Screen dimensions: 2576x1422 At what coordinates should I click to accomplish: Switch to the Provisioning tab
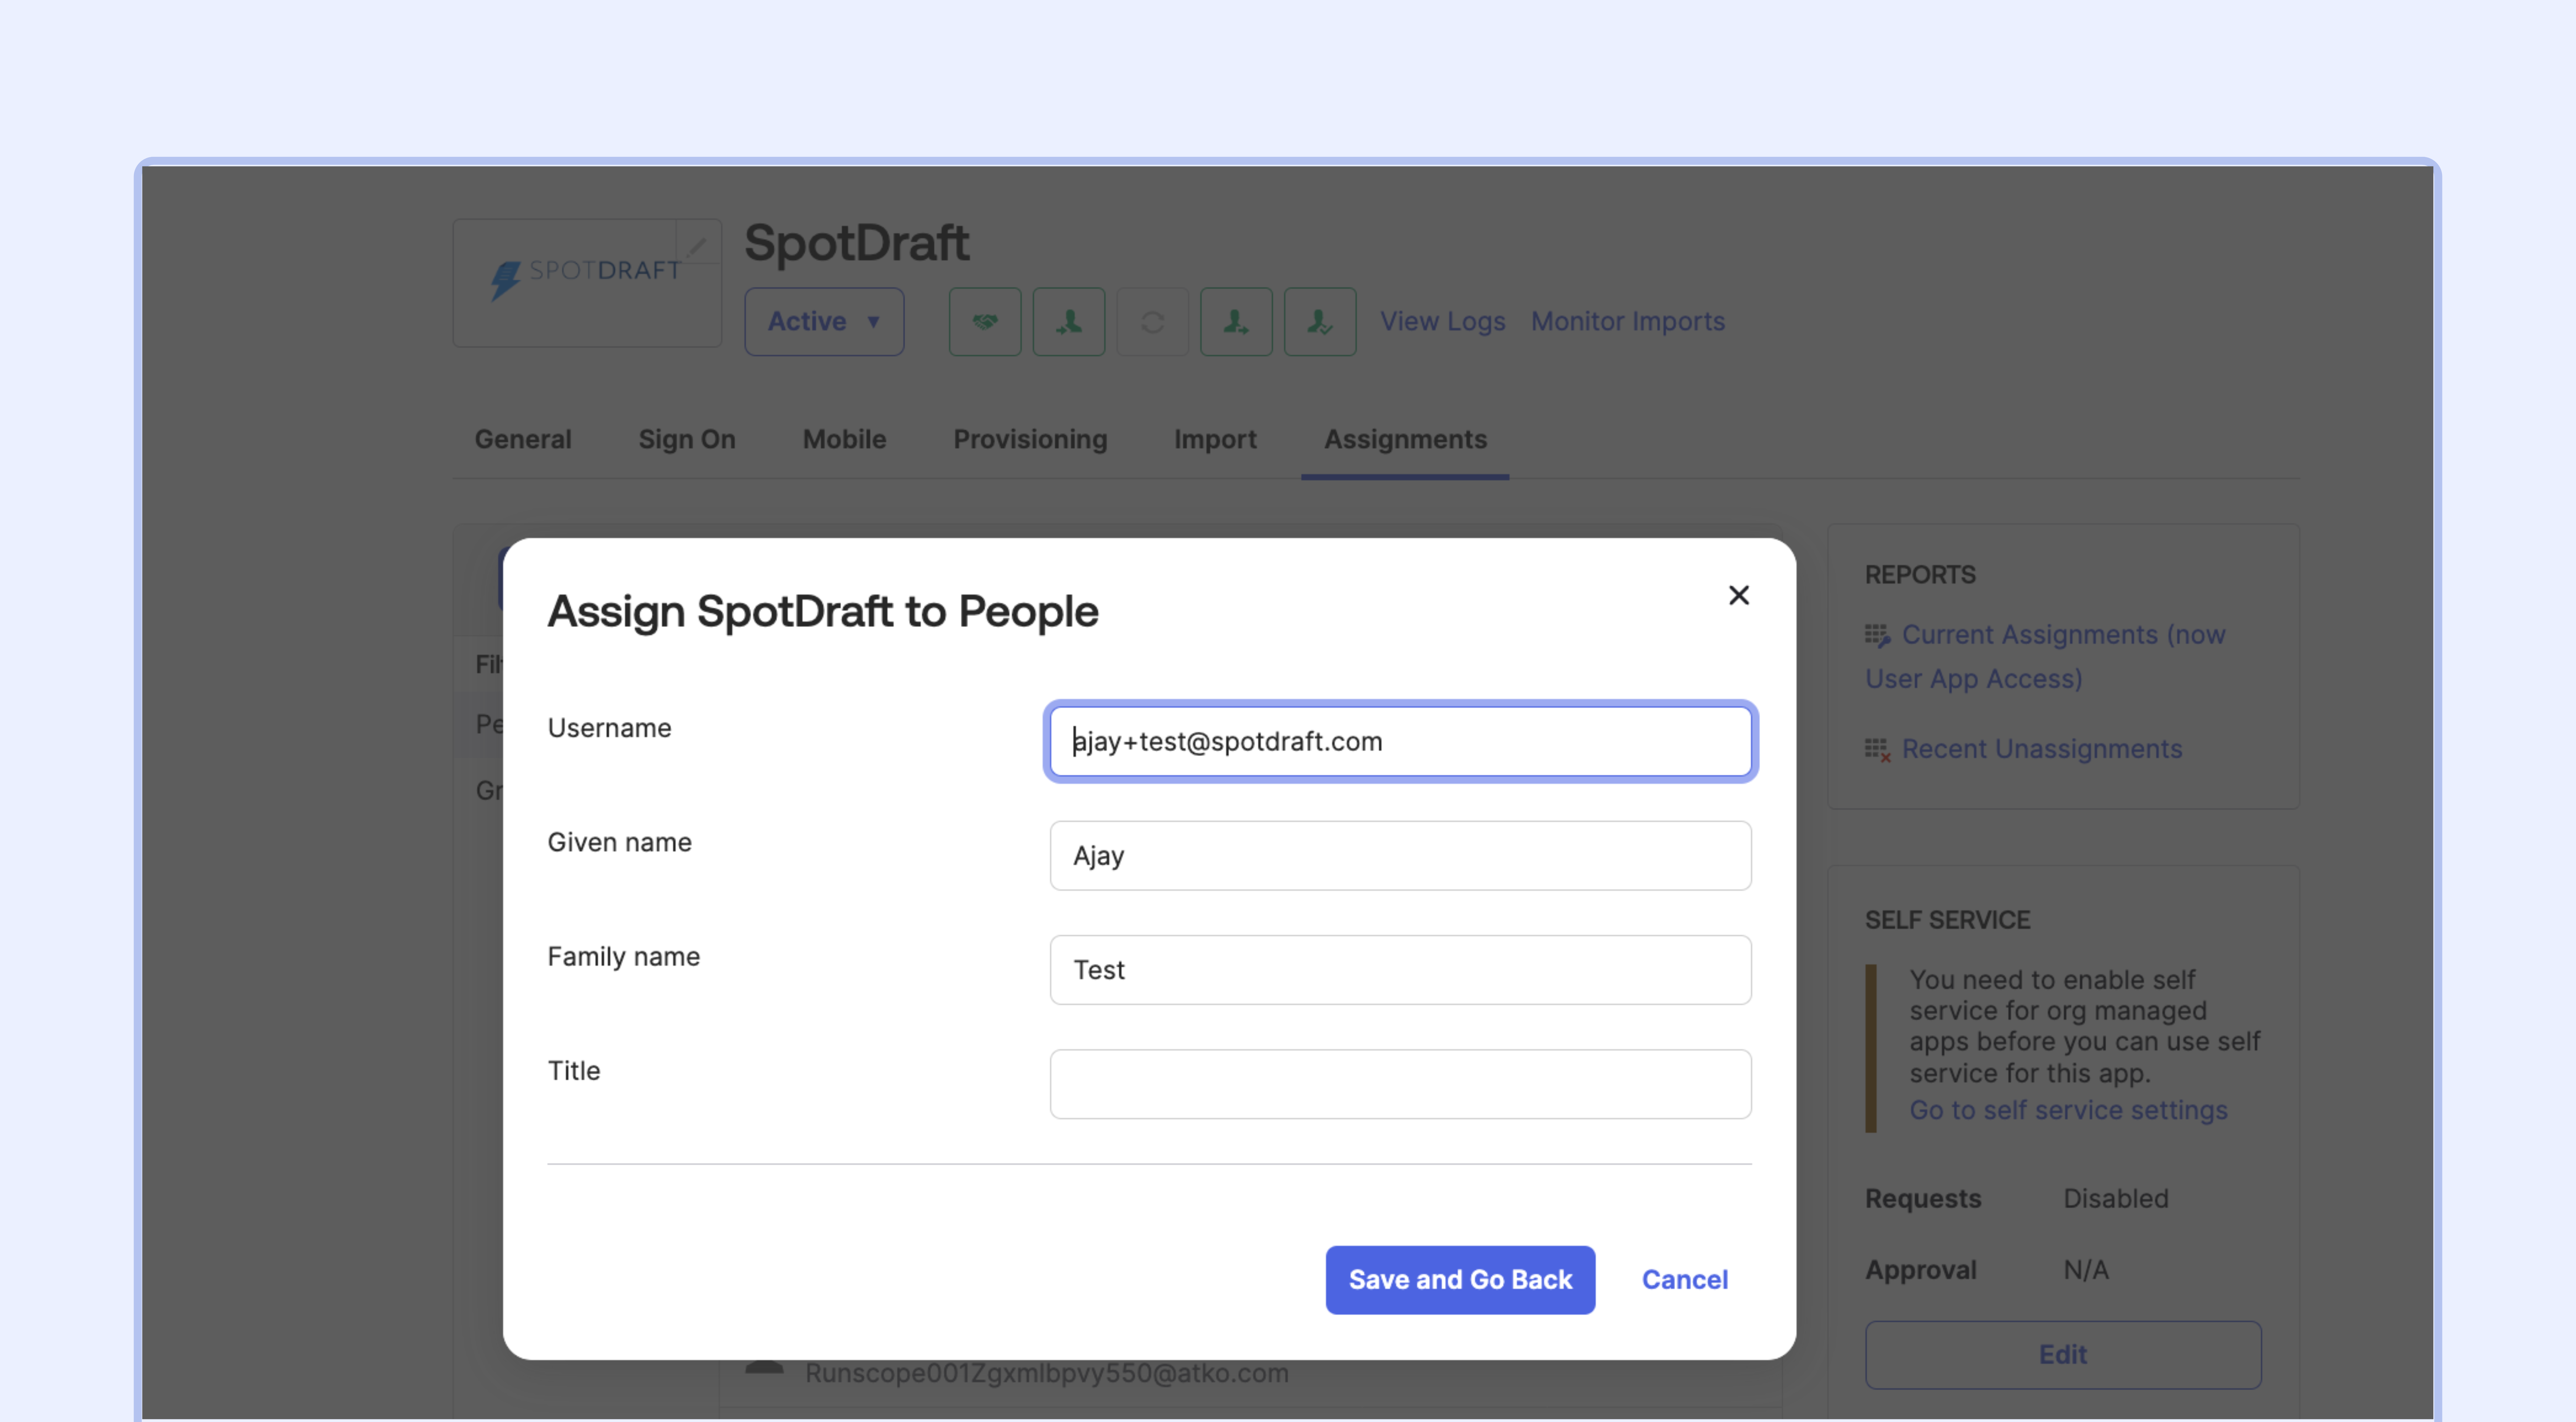click(x=1030, y=439)
